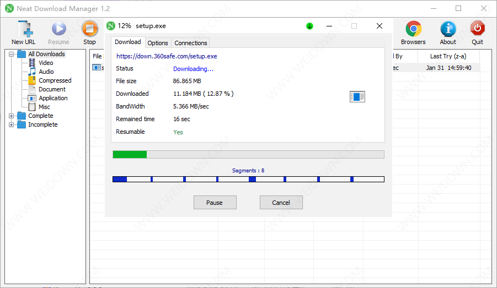The image size is (497, 288).
Task: Click the application file type icon in dialog
Action: pyautogui.click(x=357, y=96)
